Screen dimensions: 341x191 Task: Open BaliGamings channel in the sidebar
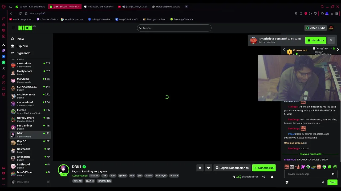(x=30, y=127)
